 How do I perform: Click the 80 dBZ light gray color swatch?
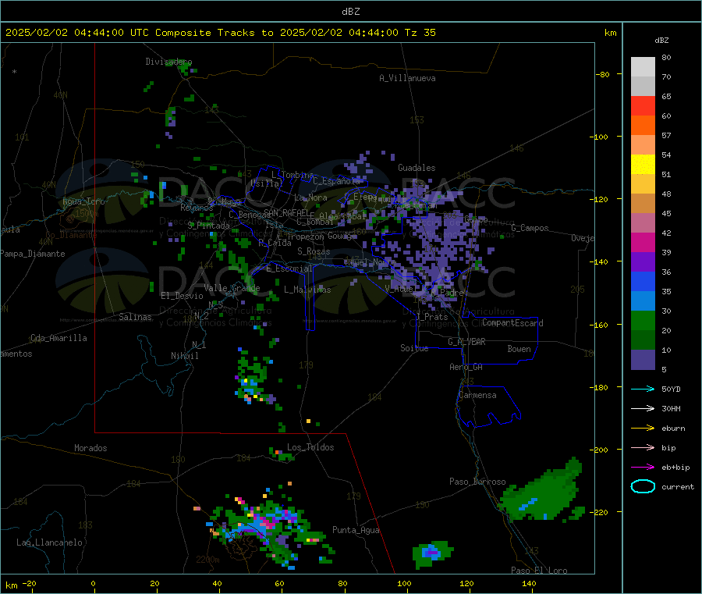click(x=643, y=67)
